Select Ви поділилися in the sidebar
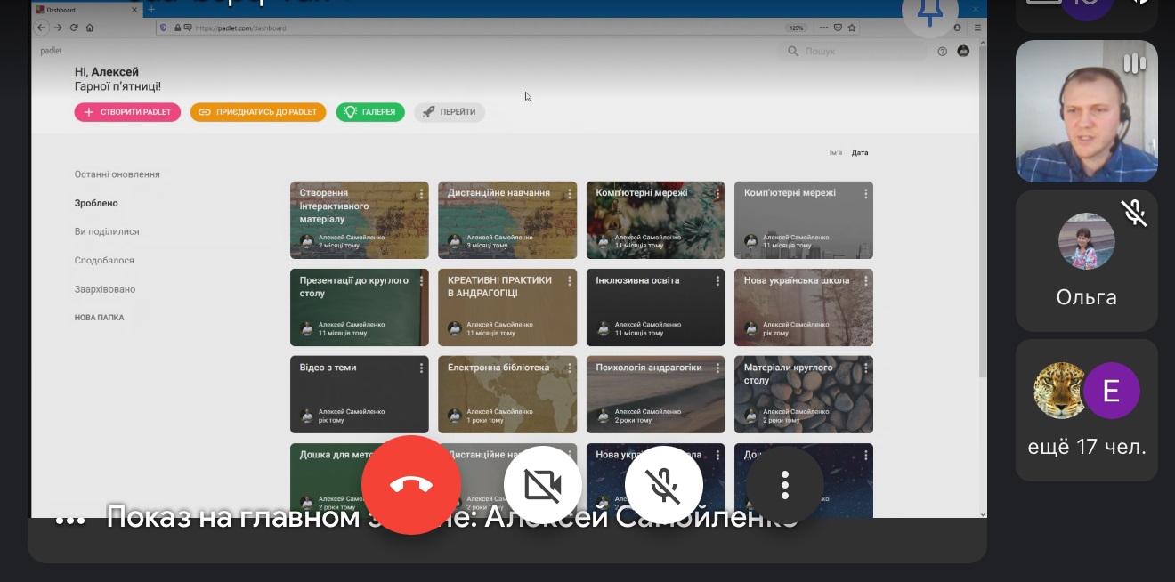 [x=107, y=231]
